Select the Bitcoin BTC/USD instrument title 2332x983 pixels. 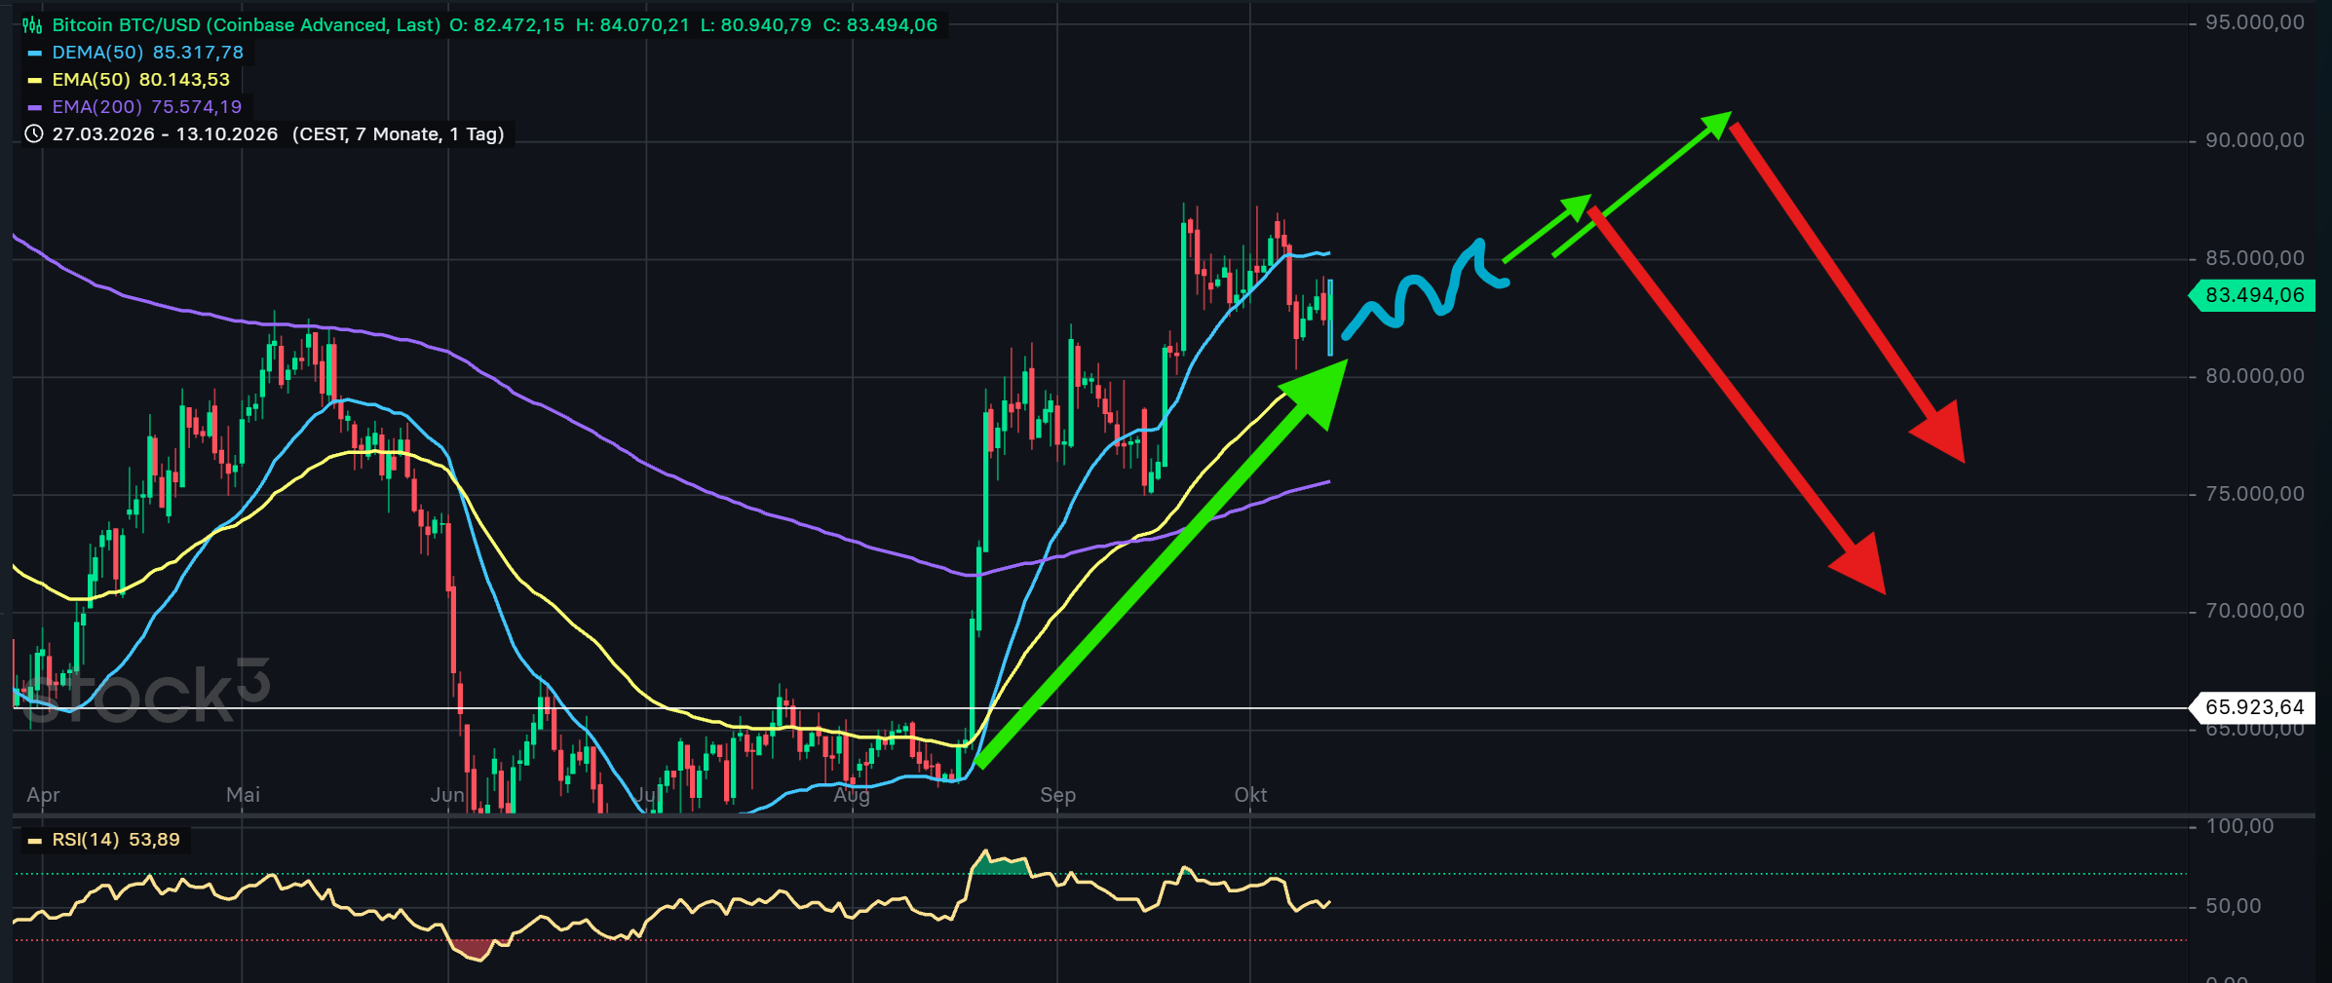tap(246, 25)
